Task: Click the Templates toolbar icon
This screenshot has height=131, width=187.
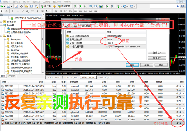Action: (x=132, y=6)
